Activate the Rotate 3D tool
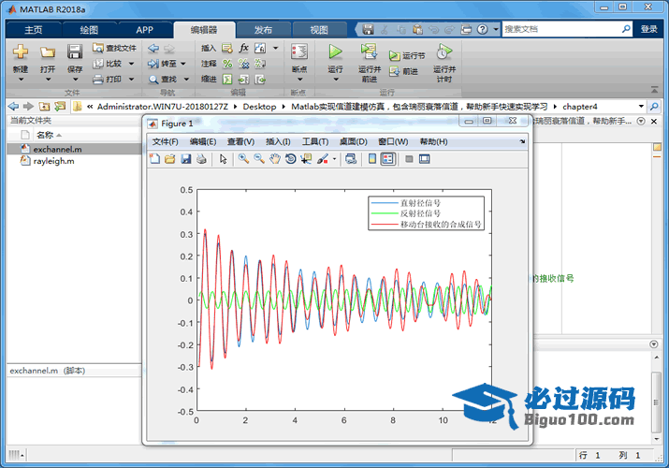The image size is (669, 468). click(x=291, y=159)
